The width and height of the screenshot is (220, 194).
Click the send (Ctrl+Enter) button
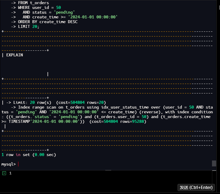coord(196,187)
